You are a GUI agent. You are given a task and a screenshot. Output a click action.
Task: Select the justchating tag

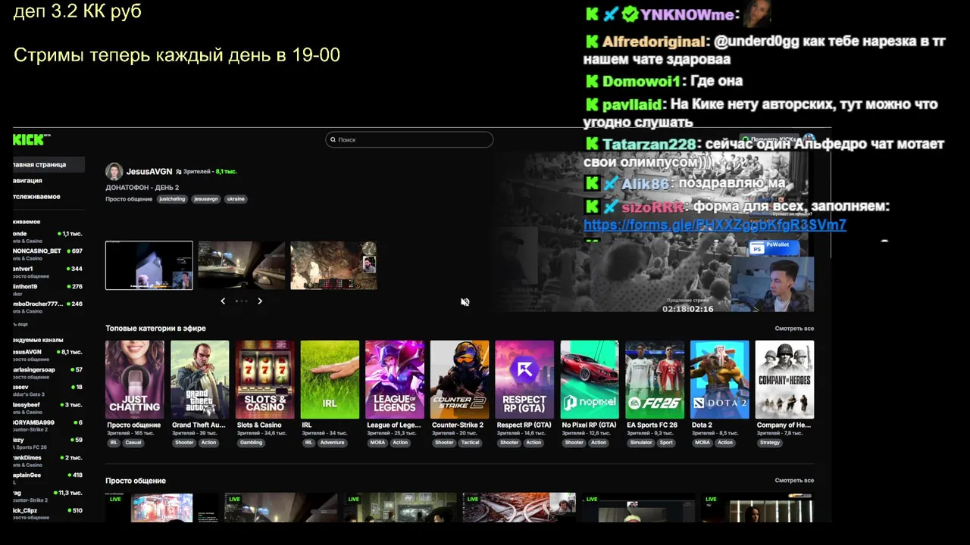coord(171,199)
